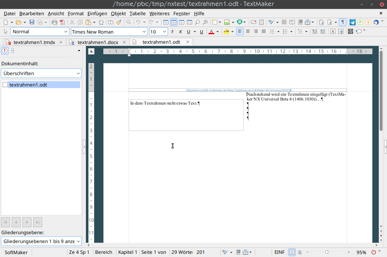
Task: Toggle double underline formatting
Action: [201, 32]
